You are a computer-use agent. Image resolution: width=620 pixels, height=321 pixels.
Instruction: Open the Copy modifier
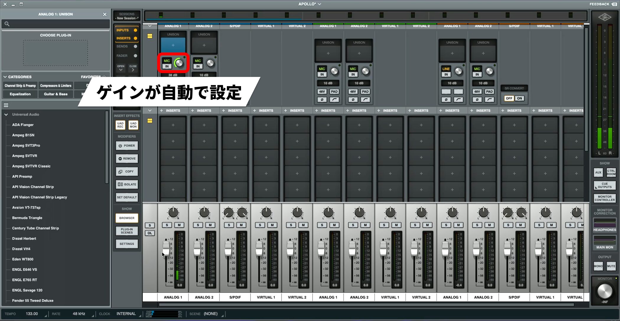[x=127, y=172]
